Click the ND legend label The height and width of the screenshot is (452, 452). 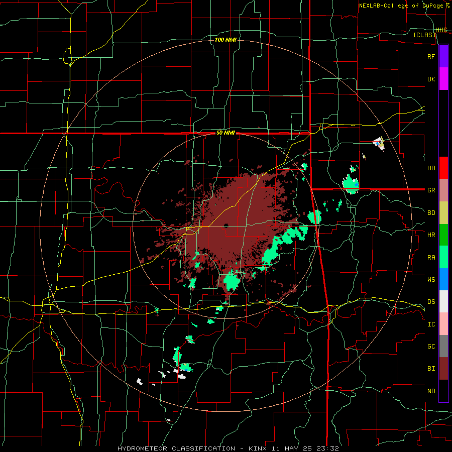click(431, 391)
